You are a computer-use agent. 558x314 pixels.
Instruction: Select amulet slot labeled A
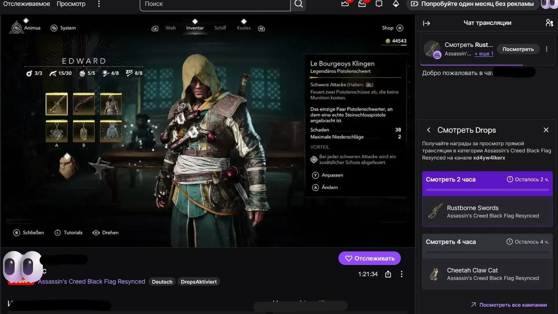coord(56,131)
